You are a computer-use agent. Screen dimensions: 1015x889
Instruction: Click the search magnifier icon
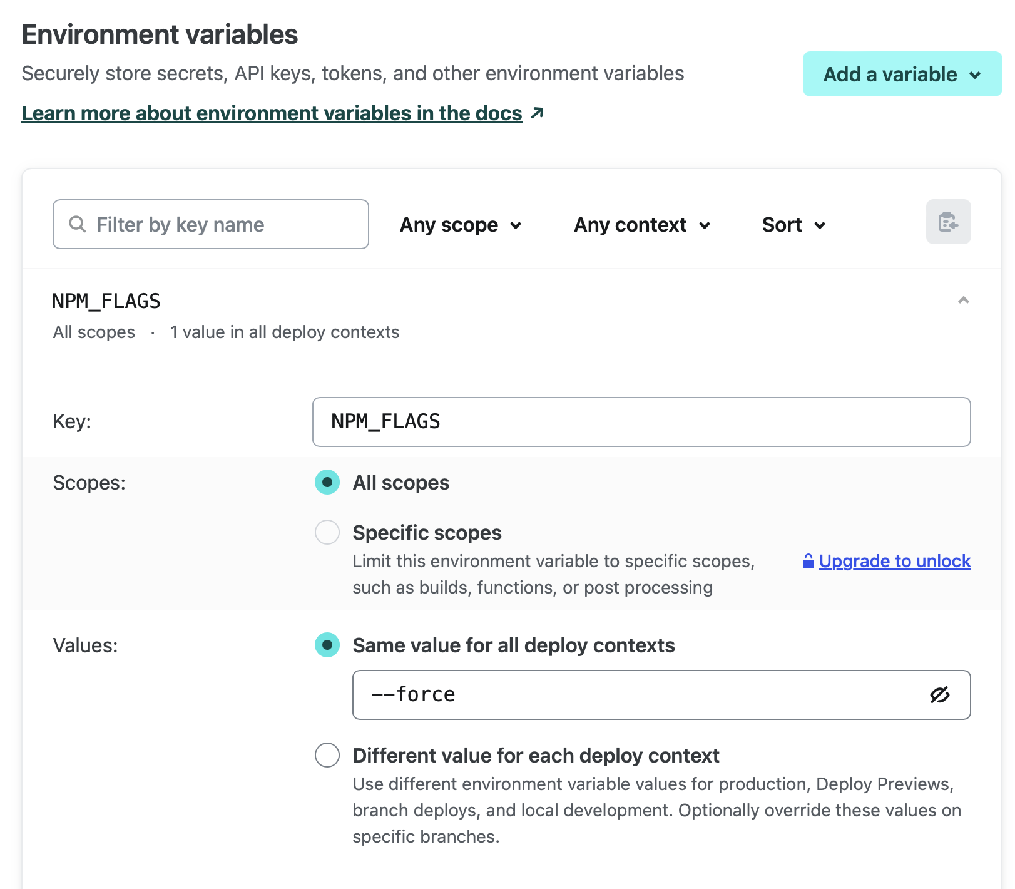[77, 224]
